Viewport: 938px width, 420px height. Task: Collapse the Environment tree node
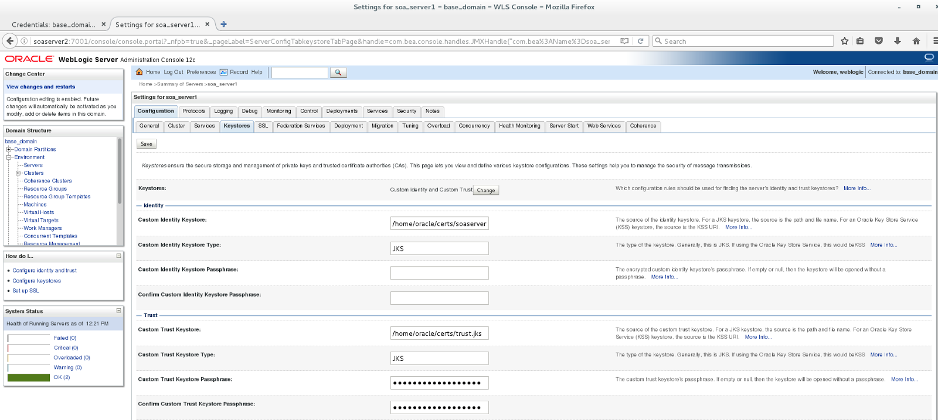pyautogui.click(x=9, y=157)
